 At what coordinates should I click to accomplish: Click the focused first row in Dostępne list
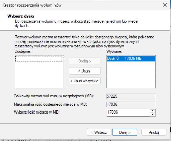tap(39, 59)
